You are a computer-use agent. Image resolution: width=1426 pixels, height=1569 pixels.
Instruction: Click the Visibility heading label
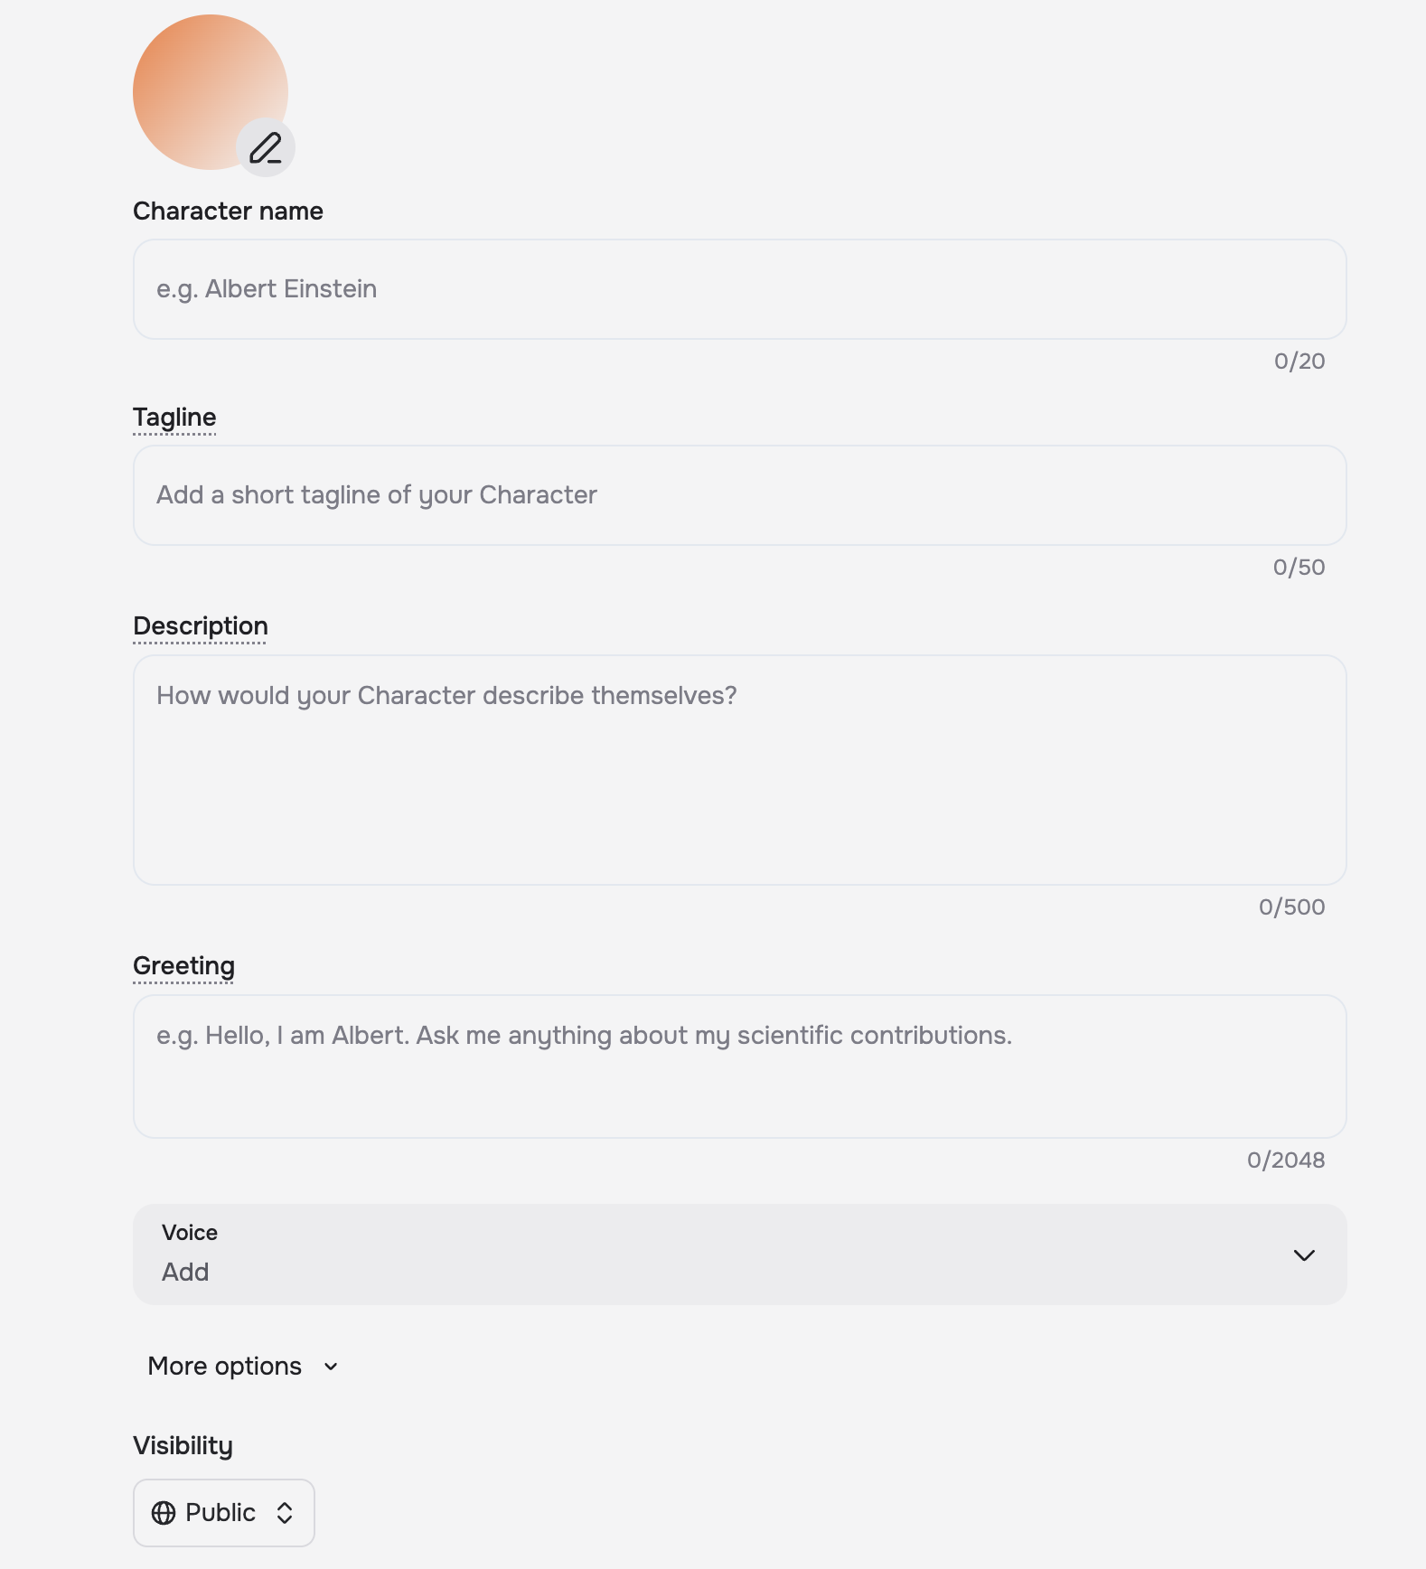183,1446
